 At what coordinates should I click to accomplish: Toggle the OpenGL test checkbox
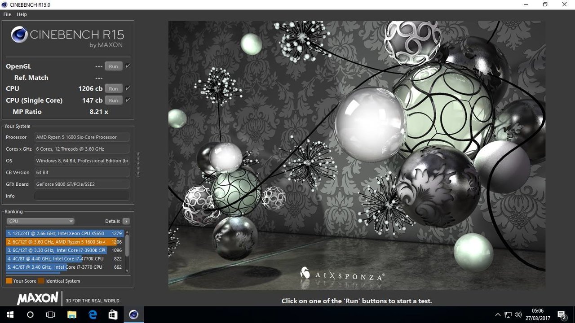point(128,66)
